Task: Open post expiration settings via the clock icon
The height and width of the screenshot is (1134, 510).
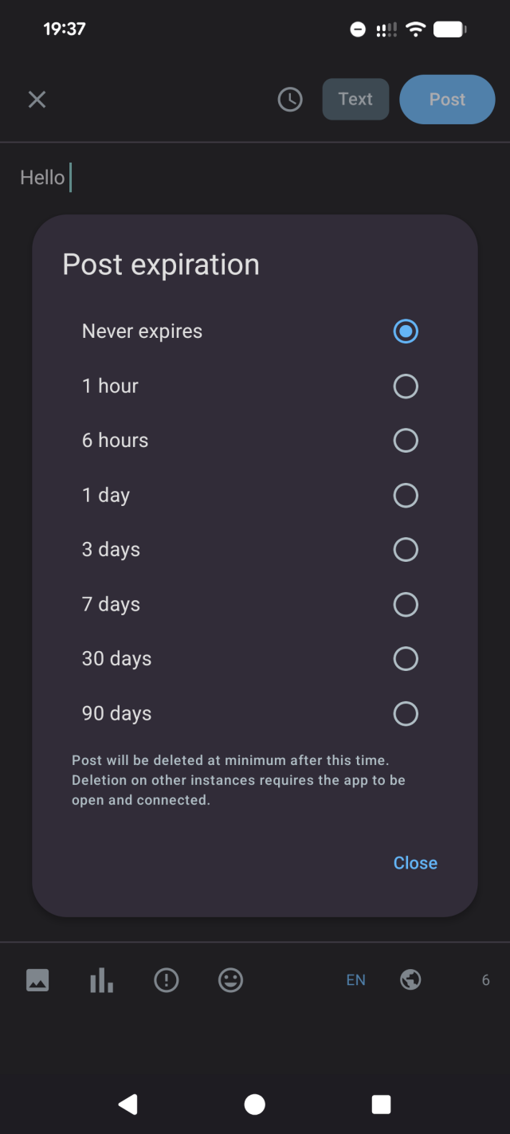Action: [x=290, y=99]
